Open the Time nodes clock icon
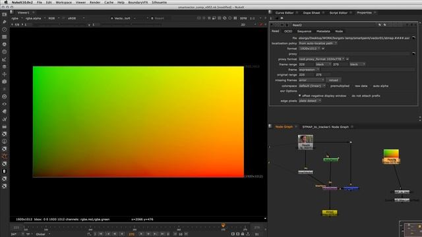Image resolution: width=422 pixels, height=237 pixels. coord(5,29)
